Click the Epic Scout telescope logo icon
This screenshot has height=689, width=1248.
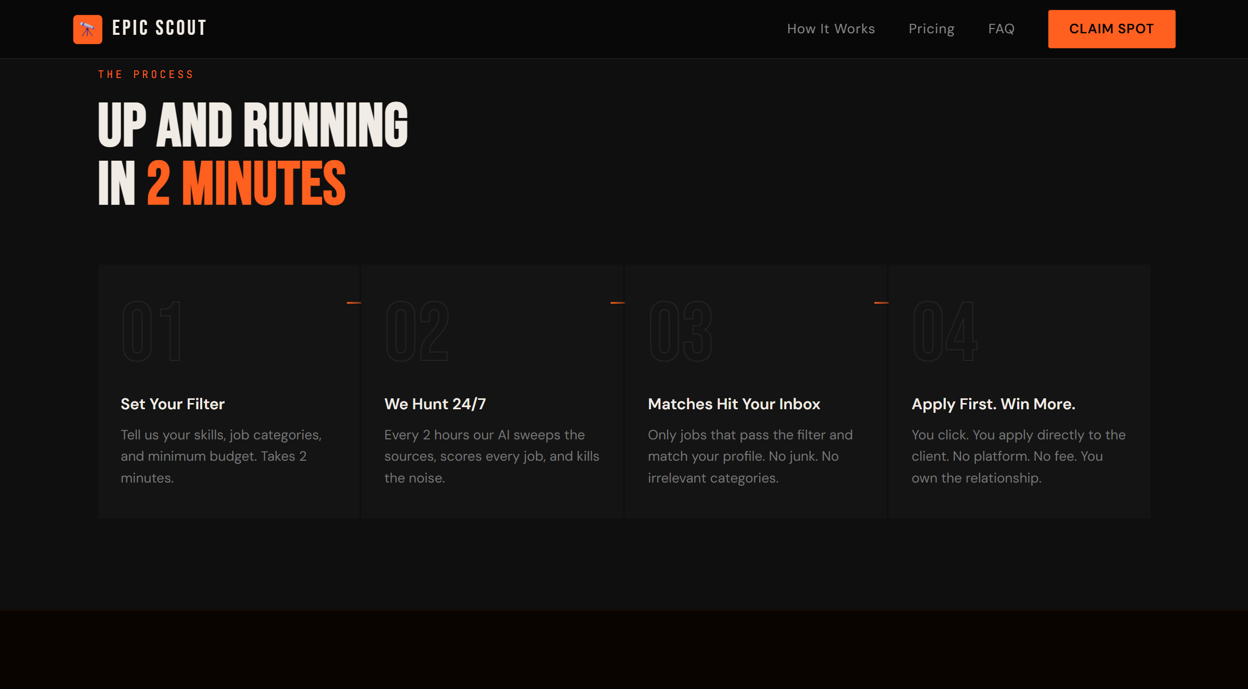(x=87, y=29)
